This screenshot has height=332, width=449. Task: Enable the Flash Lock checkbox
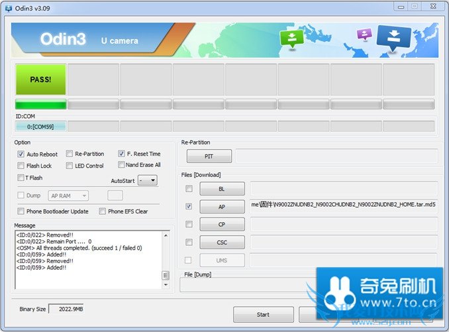coord(21,166)
